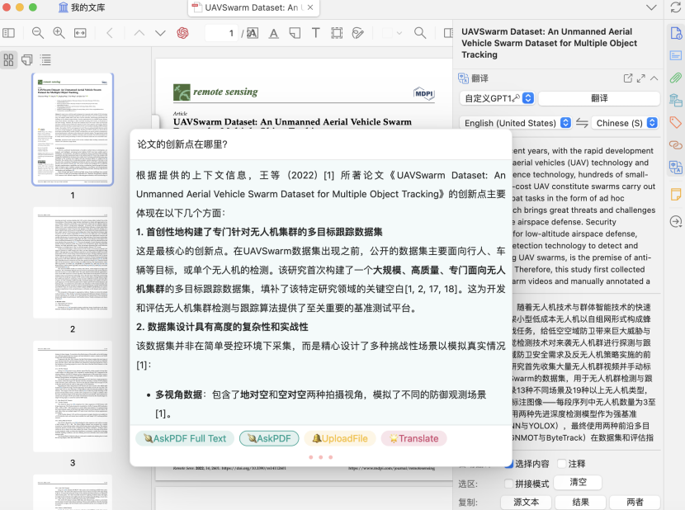Choose the sticky note annotation tool
Screen dimensions: 685x510
click(295, 33)
